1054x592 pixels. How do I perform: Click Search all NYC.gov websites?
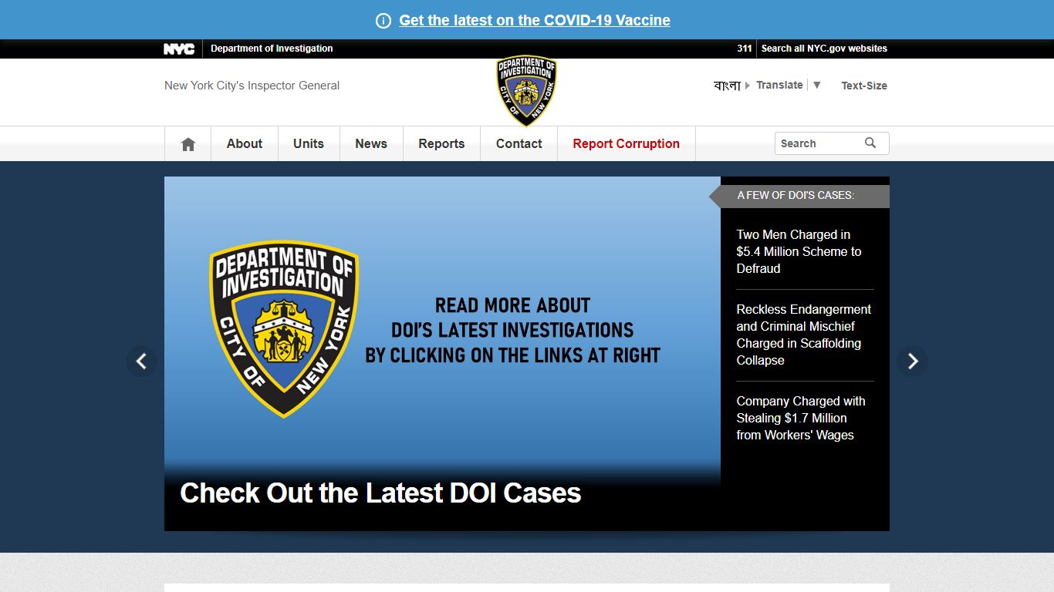[824, 49]
